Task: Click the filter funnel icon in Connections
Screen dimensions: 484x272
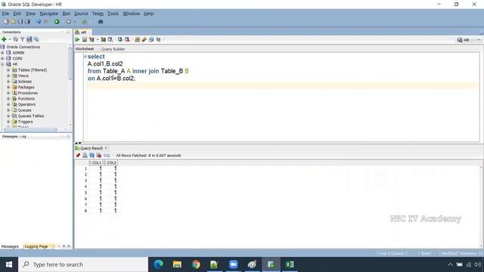Action: pyautogui.click(x=22, y=39)
